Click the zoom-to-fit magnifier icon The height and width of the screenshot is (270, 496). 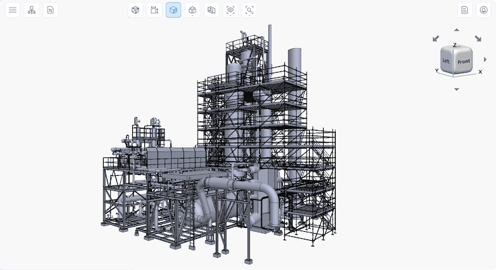tap(250, 10)
